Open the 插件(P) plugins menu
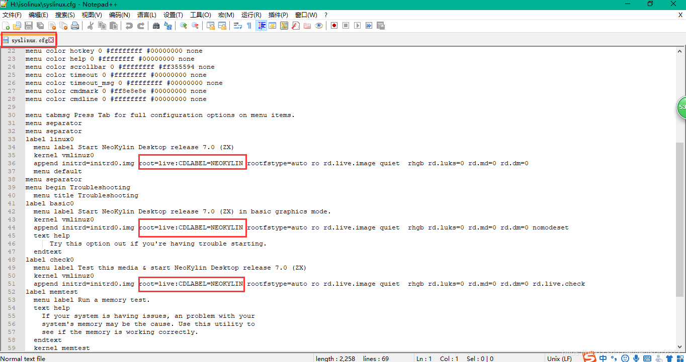The height and width of the screenshot is (362, 686). pos(278,15)
